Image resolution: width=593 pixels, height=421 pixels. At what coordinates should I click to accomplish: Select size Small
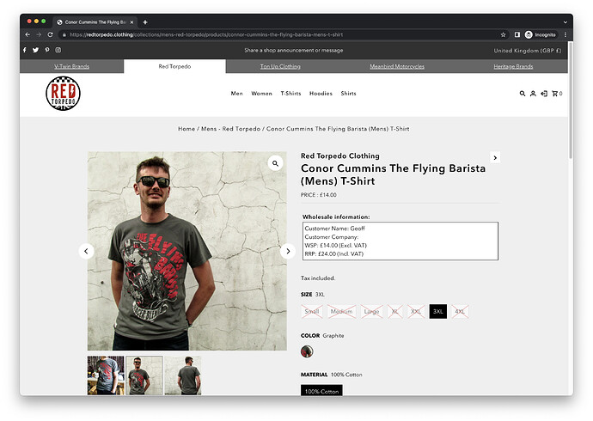tap(312, 311)
